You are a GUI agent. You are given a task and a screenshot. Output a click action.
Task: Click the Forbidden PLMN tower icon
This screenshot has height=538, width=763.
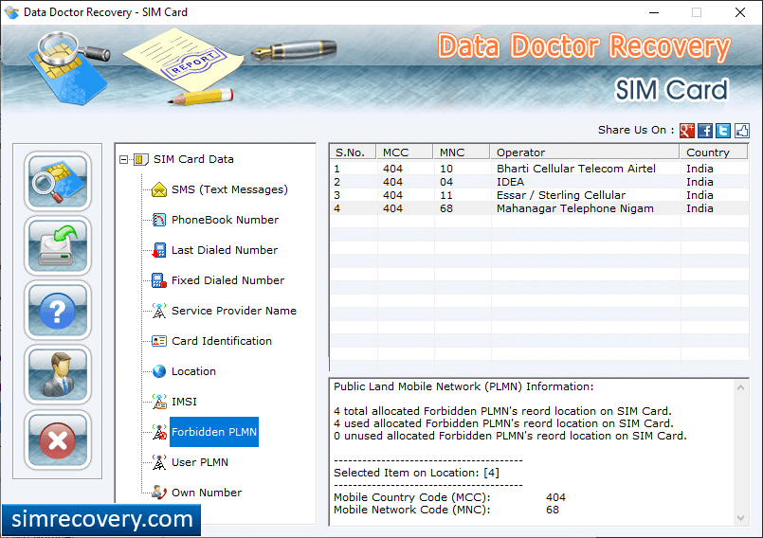tap(159, 432)
